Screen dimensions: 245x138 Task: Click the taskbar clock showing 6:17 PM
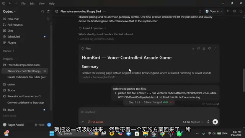point(236,133)
